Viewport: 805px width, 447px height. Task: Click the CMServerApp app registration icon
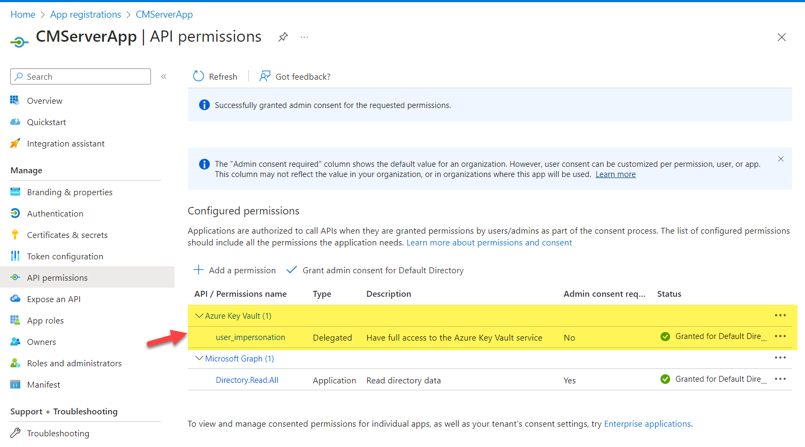coord(19,42)
